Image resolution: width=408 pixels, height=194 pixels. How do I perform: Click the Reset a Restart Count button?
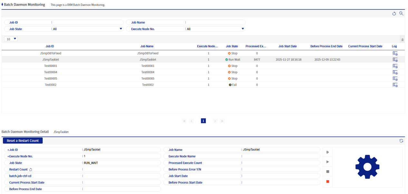pos(23,141)
